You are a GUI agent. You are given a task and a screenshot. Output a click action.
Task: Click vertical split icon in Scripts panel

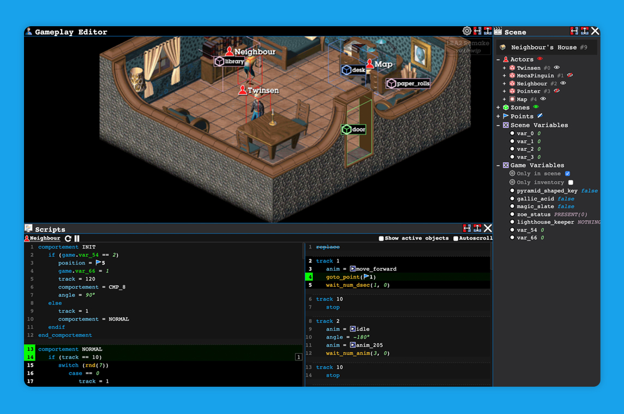coord(477,228)
